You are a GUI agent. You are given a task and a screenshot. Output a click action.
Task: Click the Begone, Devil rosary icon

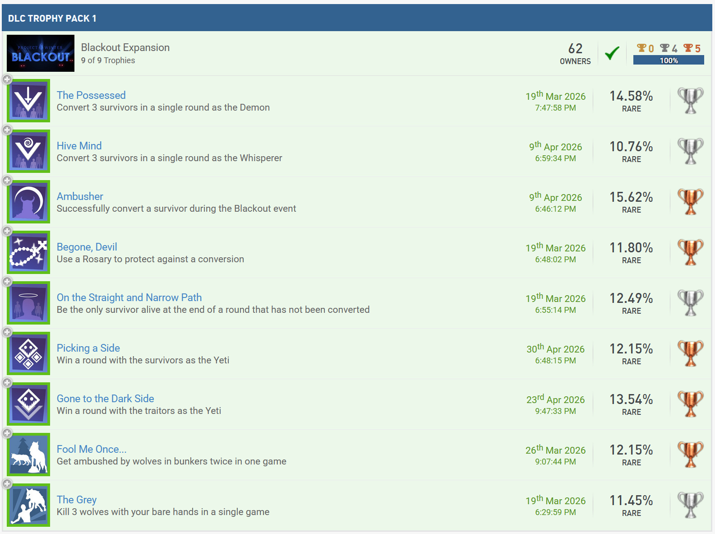coord(28,252)
